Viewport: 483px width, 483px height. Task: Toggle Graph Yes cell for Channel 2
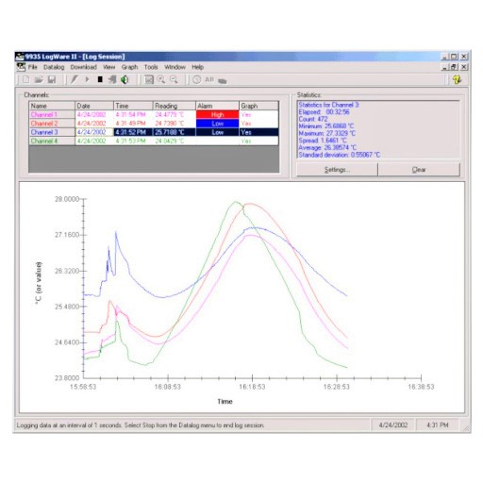point(258,124)
